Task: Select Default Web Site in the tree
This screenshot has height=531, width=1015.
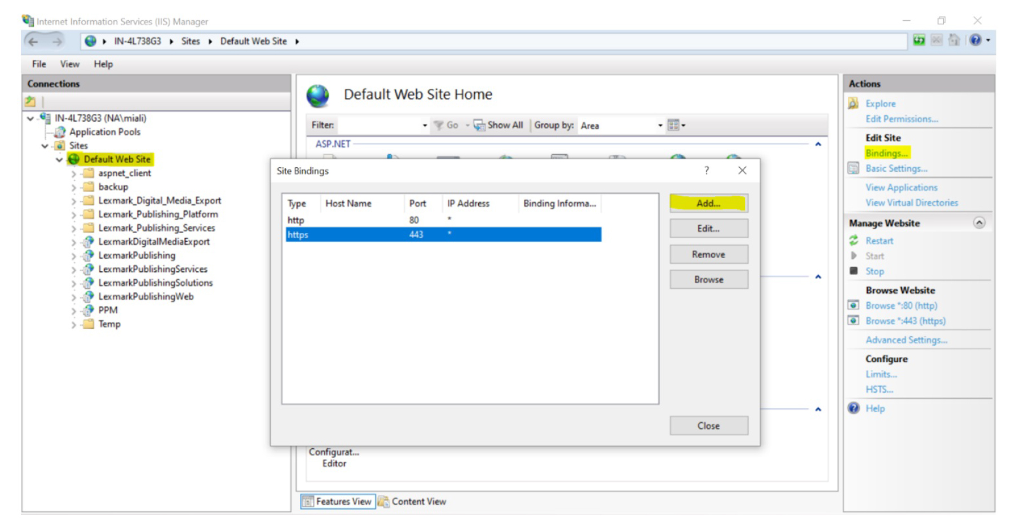Action: [x=117, y=159]
